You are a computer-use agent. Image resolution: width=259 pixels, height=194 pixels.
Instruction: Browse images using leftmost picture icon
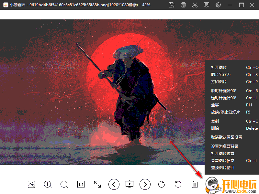[x=31, y=184]
